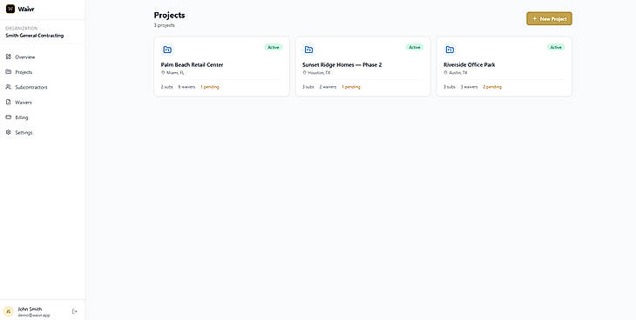Click the Active badge on Palm Beach card
This screenshot has height=320, width=636.
(274, 47)
